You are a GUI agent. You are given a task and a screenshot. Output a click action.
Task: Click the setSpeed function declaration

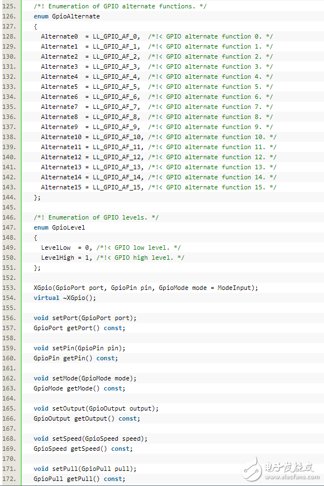[x=90, y=439]
